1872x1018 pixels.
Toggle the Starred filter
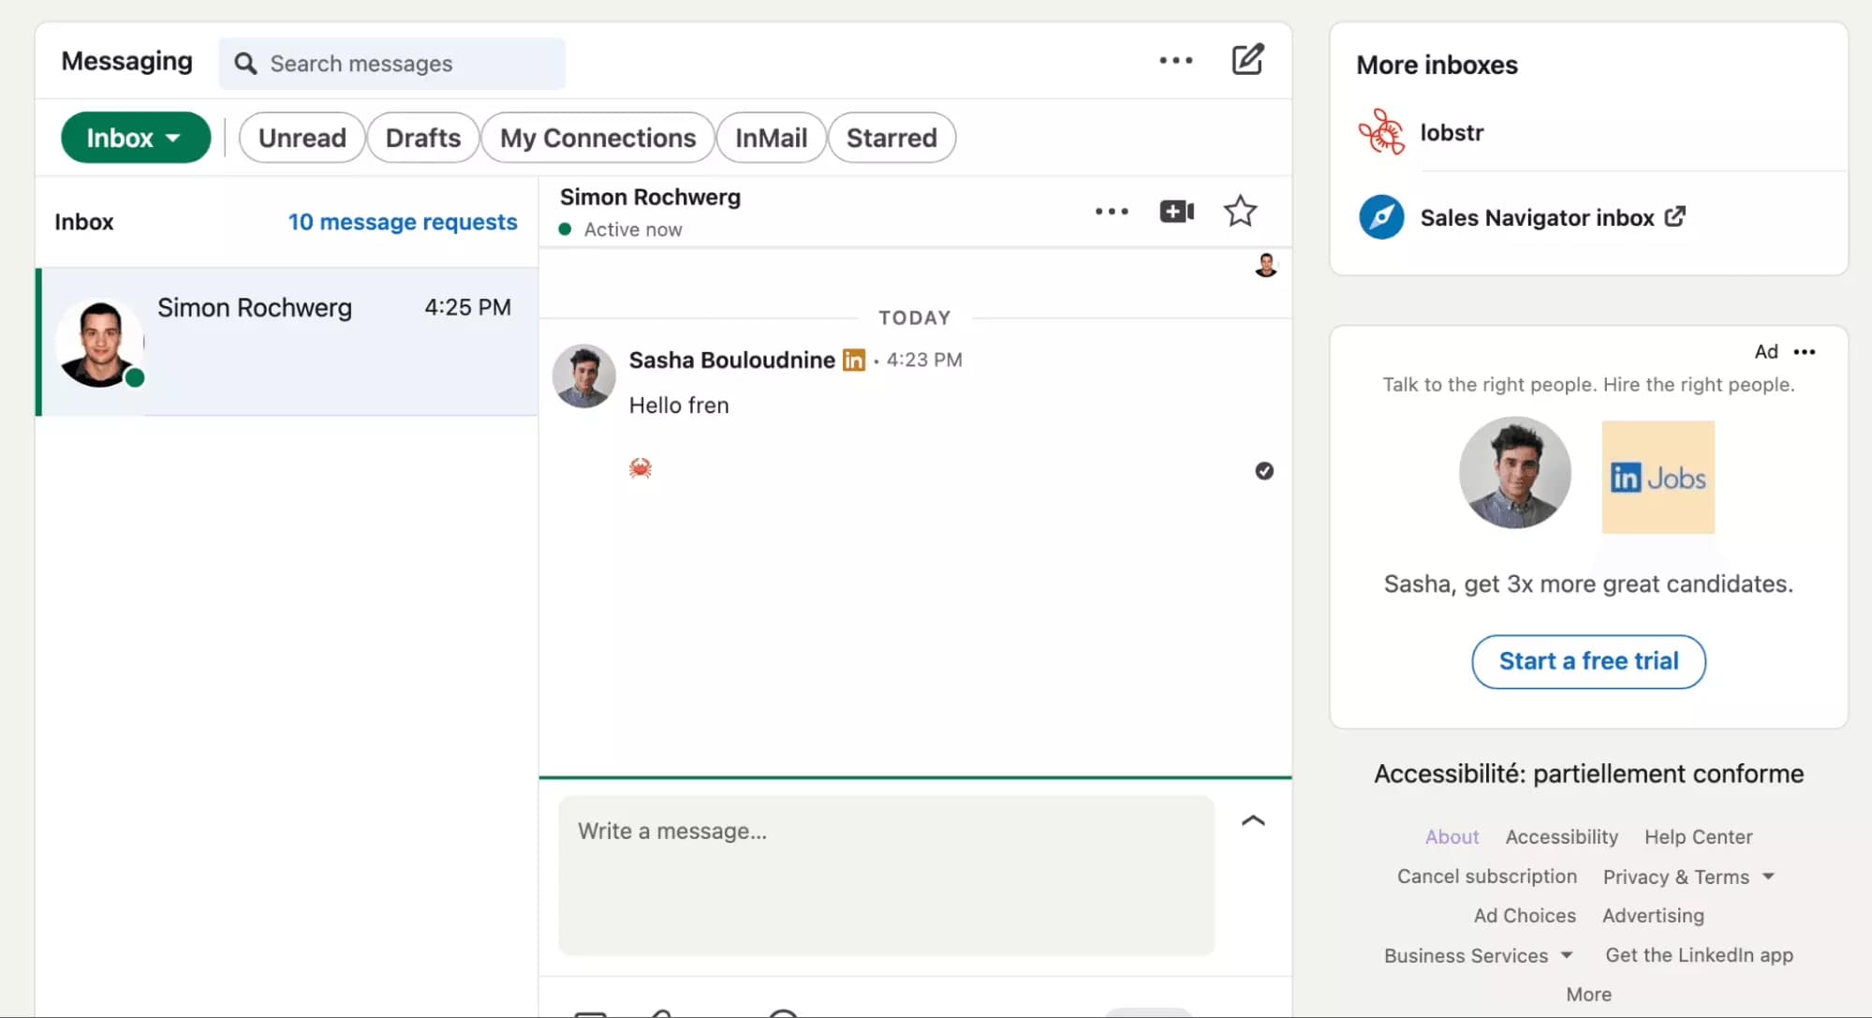[x=891, y=137]
